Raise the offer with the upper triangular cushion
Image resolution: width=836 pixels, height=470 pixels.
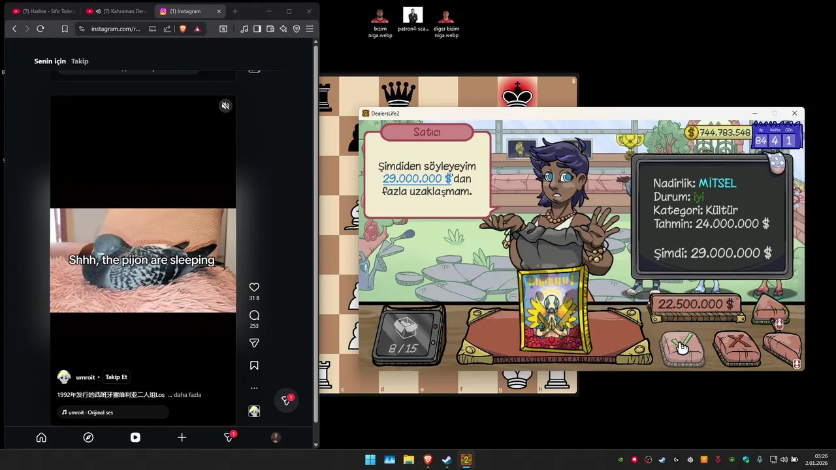coord(771,309)
